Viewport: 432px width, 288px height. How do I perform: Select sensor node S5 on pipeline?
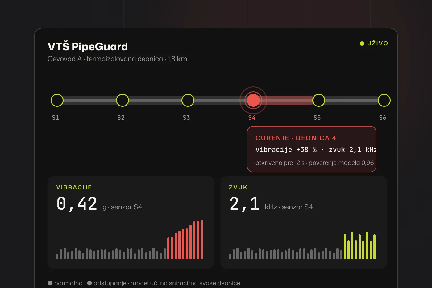(319, 100)
